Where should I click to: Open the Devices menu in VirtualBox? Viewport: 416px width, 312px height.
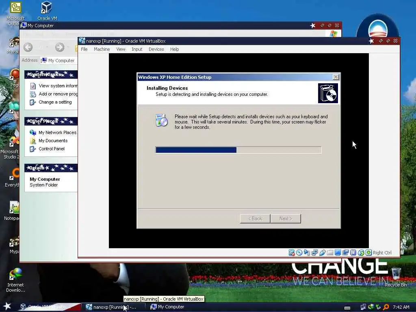(156, 49)
